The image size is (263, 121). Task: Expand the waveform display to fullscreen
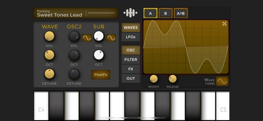[x=224, y=24]
